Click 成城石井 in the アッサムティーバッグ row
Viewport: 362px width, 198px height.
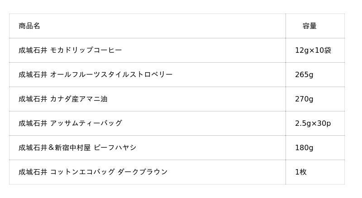(33, 124)
